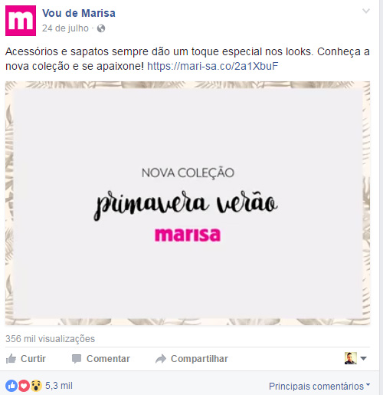Click the Curtir button label

(33, 359)
